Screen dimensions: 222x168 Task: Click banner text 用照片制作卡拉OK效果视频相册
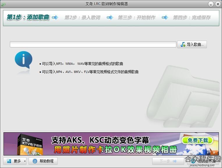click(x=116, y=150)
